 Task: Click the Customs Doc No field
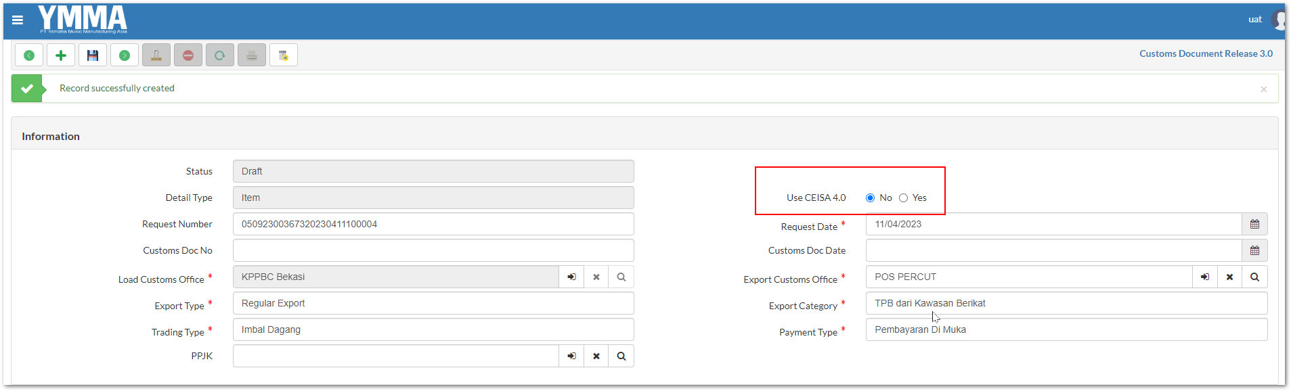pyautogui.click(x=433, y=251)
